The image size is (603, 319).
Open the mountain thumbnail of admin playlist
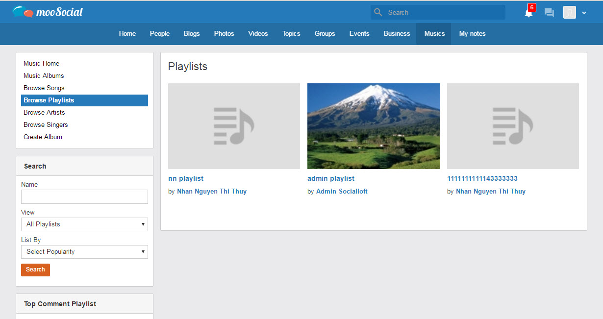click(x=374, y=126)
